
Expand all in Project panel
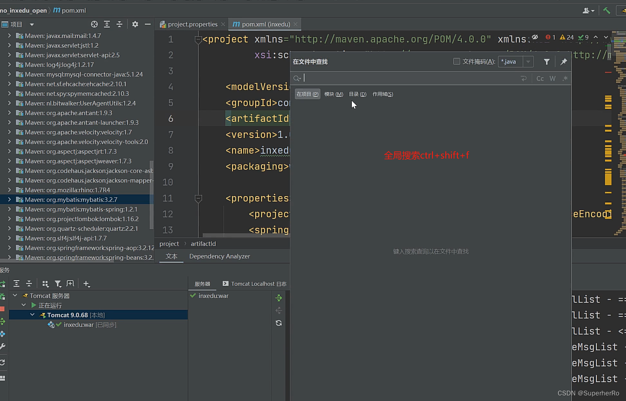click(107, 24)
